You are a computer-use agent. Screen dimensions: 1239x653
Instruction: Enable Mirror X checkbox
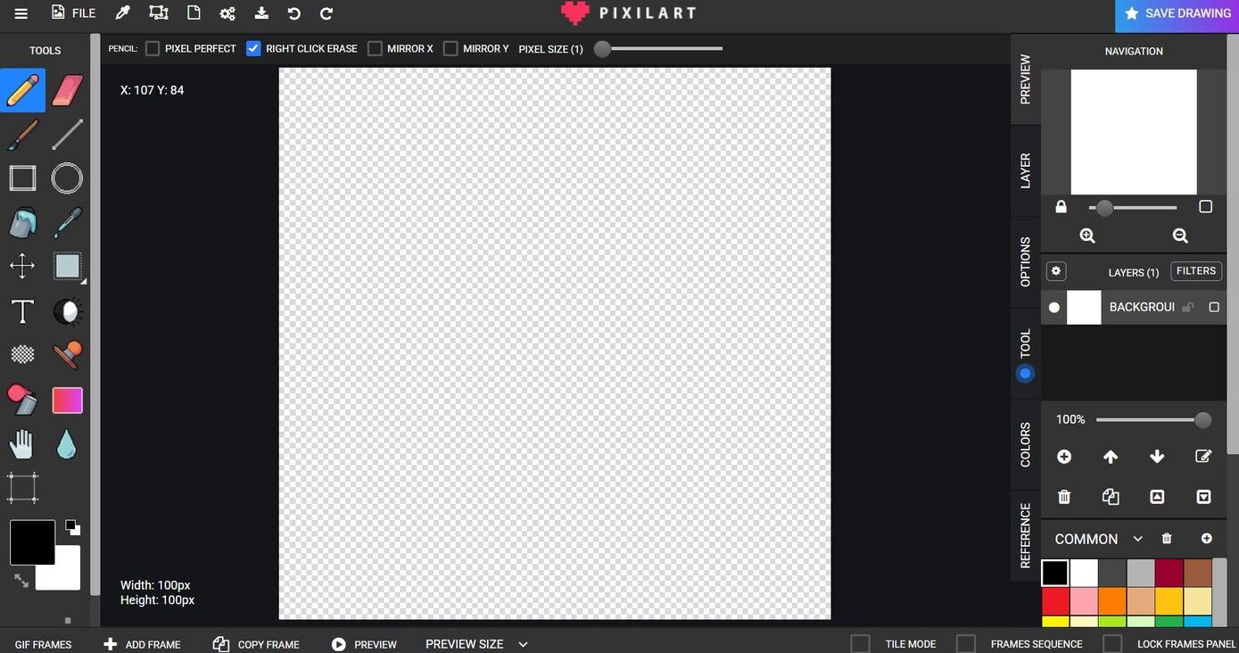375,48
